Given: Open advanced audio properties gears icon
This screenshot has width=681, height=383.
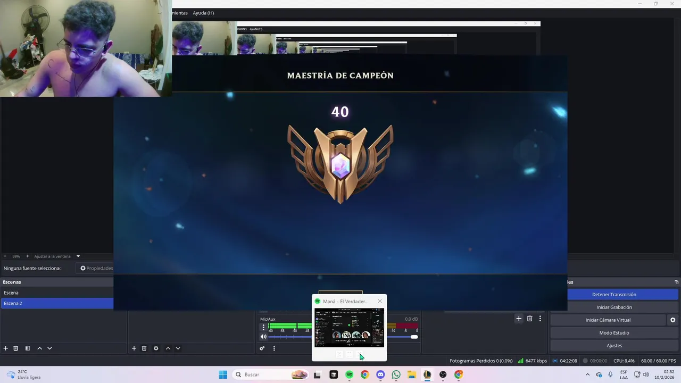Looking at the screenshot, I should point(262,348).
